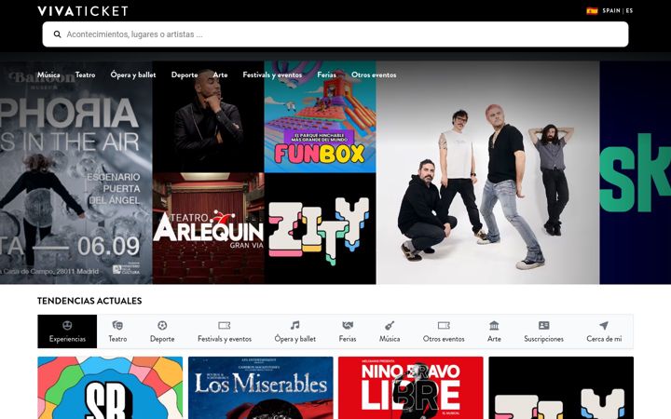Select the Suscripciones trend tab label

click(x=543, y=339)
